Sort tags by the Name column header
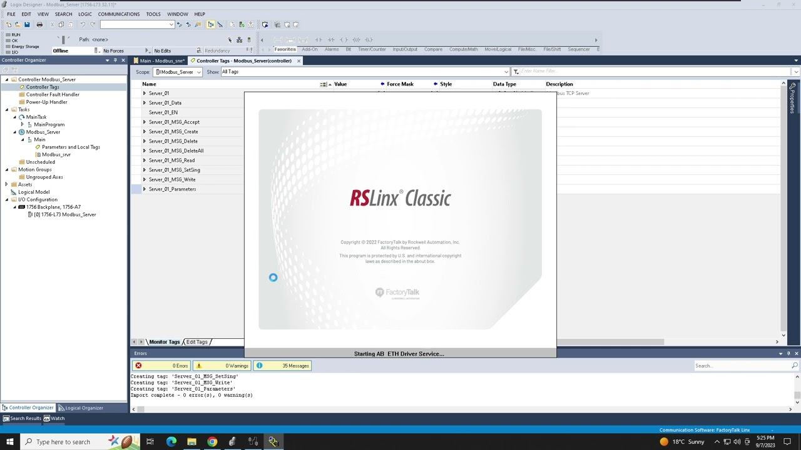Image resolution: width=801 pixels, height=450 pixels. pos(149,84)
